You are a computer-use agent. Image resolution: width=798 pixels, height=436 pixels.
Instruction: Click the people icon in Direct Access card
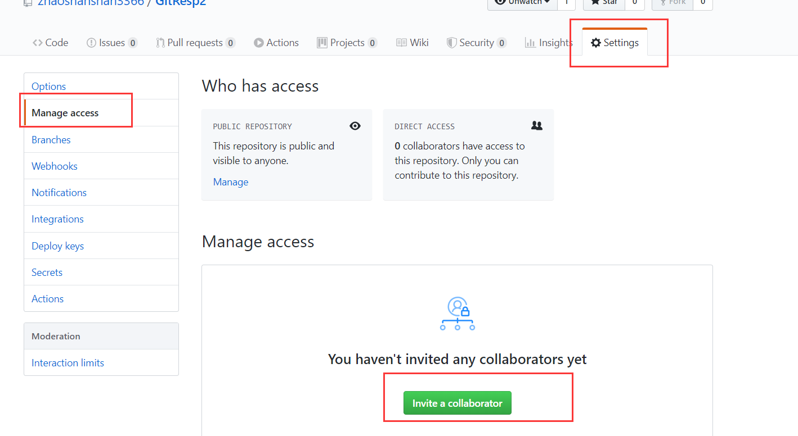tap(537, 126)
